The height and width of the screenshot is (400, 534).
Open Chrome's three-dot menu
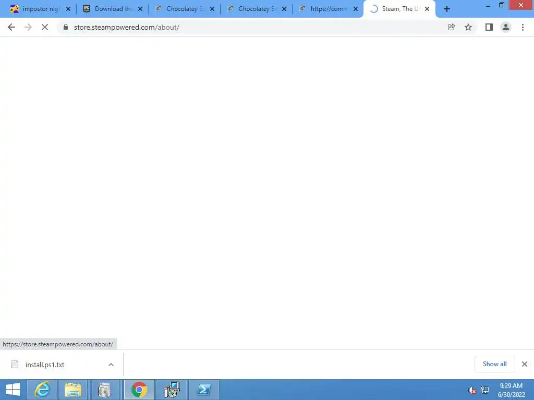[x=523, y=27]
